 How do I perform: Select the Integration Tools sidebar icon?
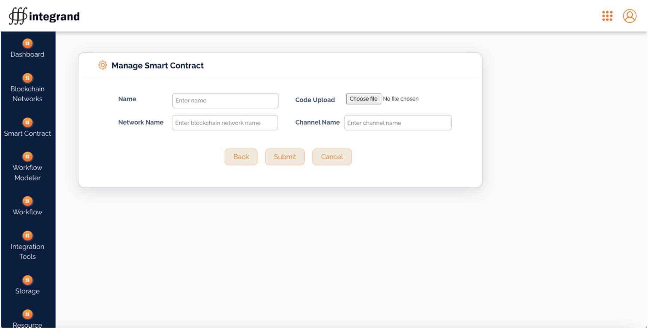point(28,236)
